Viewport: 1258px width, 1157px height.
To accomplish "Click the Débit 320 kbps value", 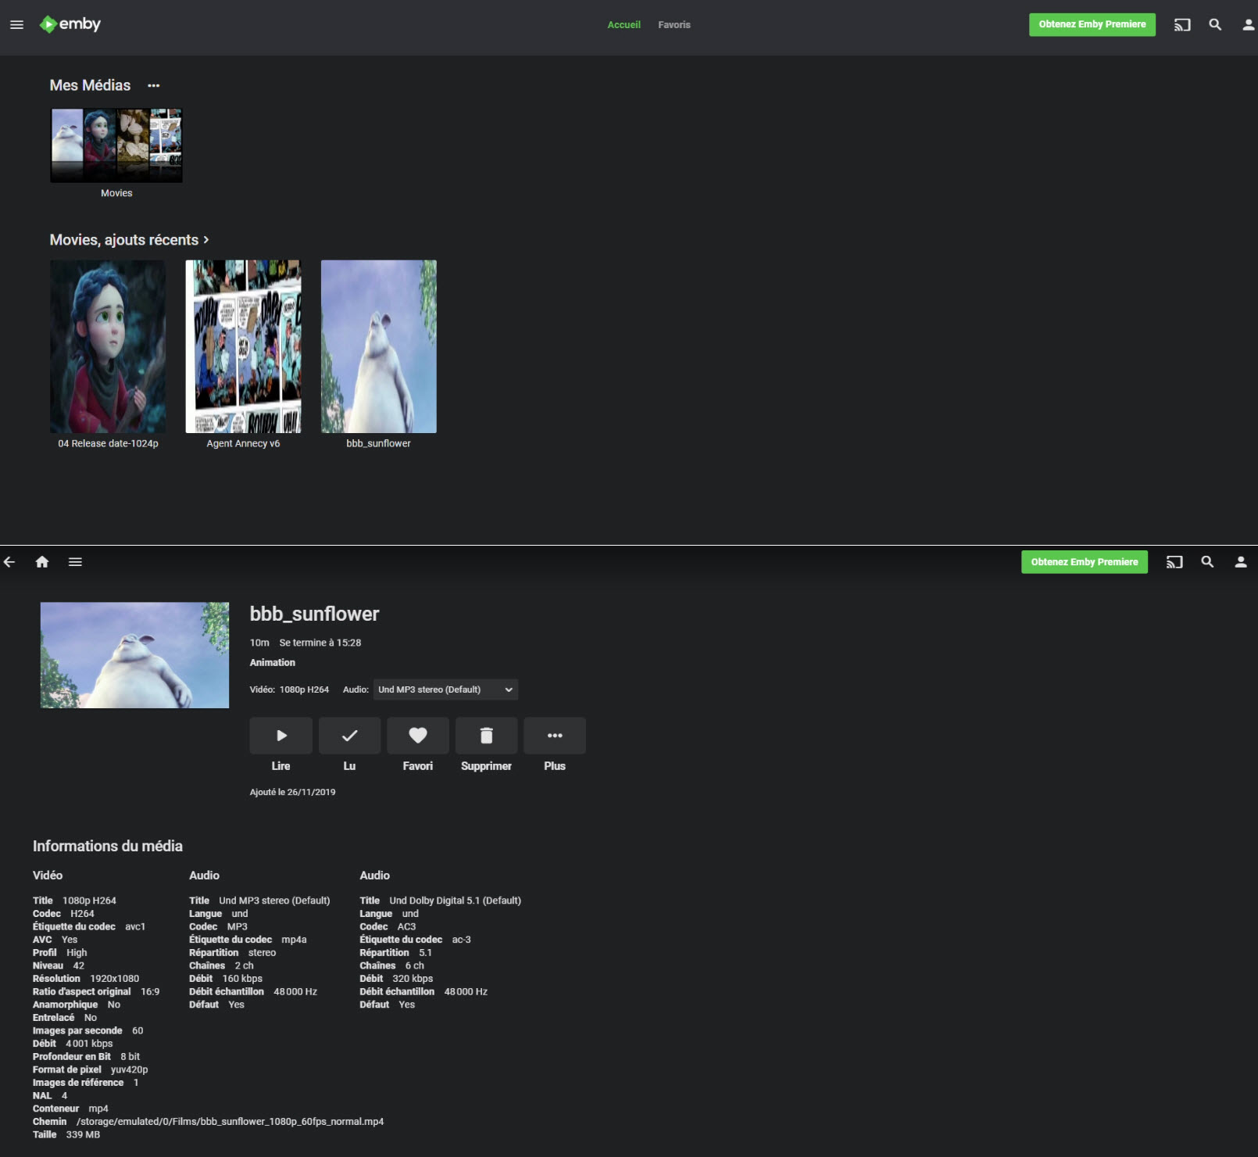I will click(413, 978).
